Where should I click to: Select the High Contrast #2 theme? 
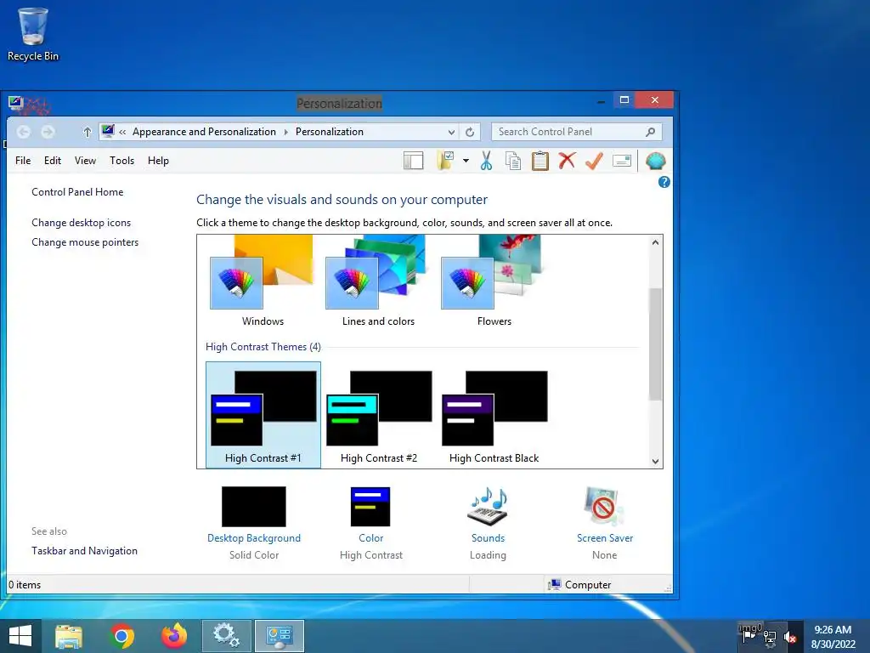tap(378, 415)
